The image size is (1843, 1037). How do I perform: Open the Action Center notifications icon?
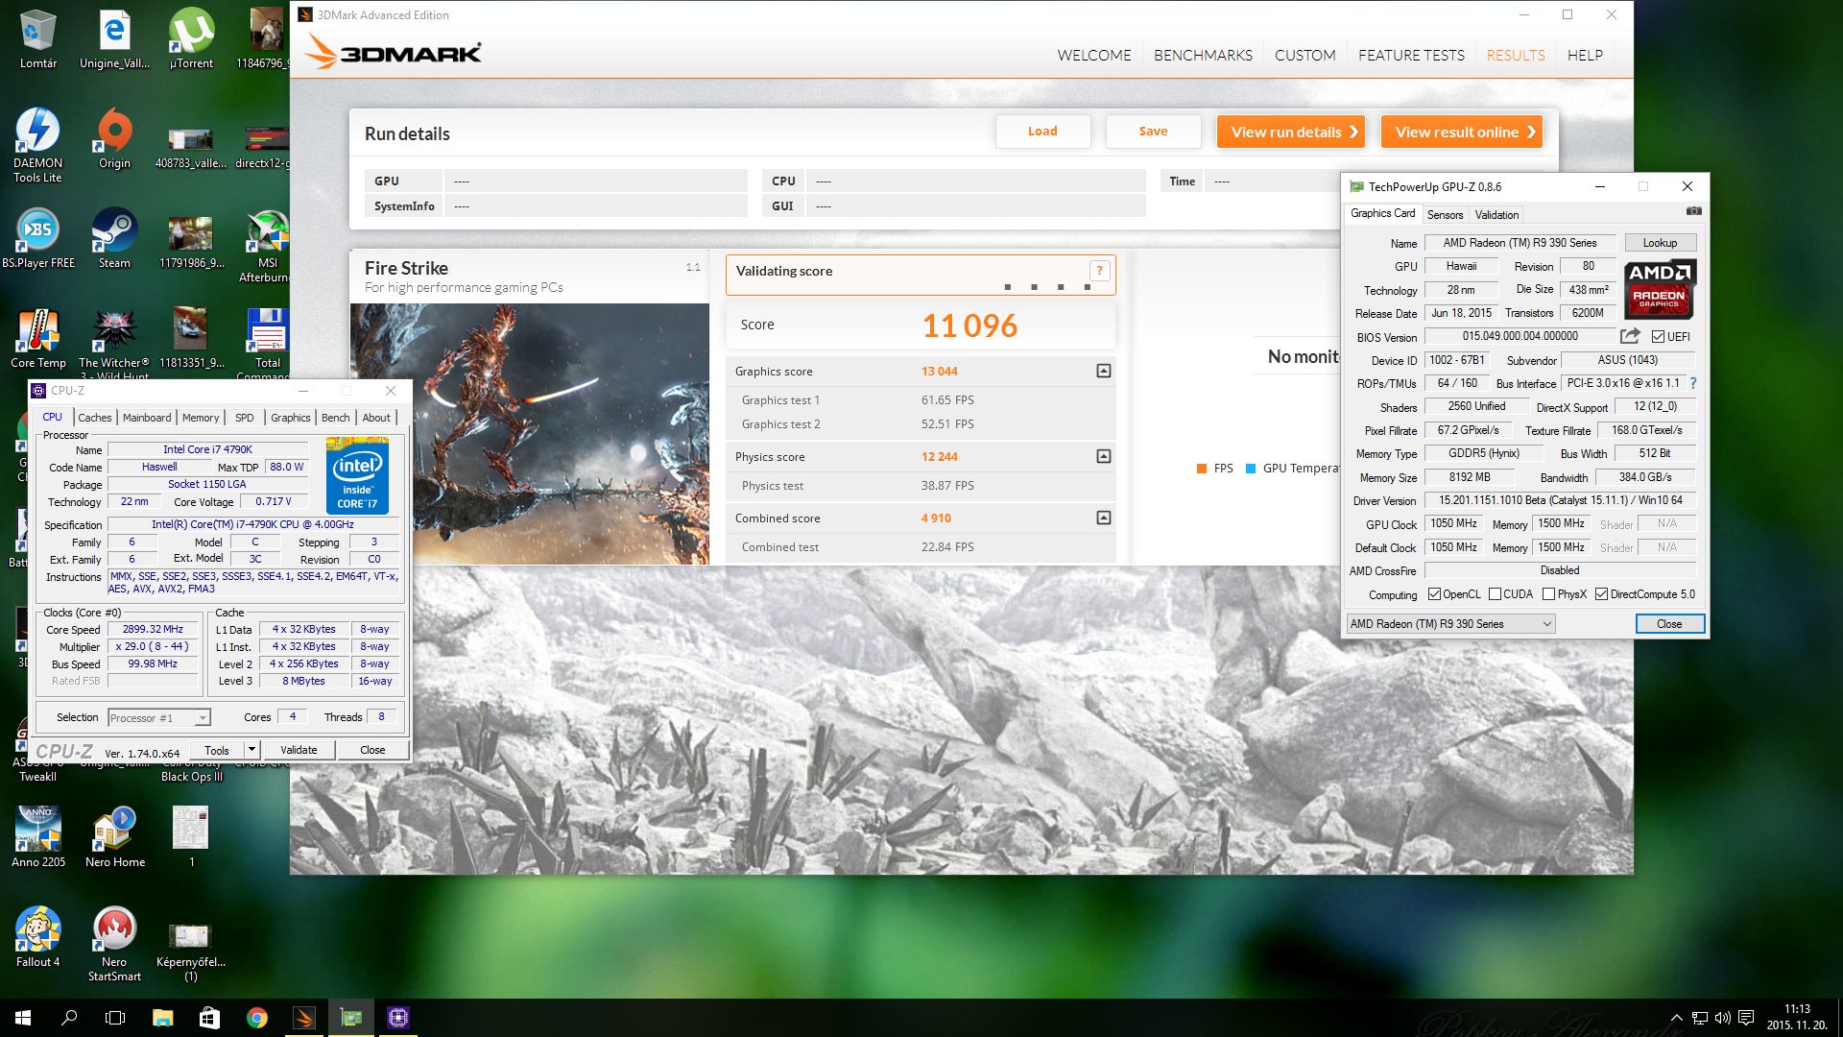click(x=1746, y=1018)
